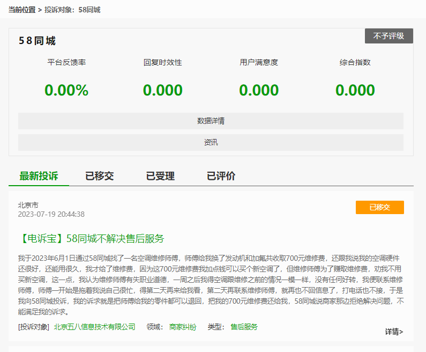Screen dimensions: 426x352
Task: Click the 不予评级 rating badge
Action: coord(388,36)
